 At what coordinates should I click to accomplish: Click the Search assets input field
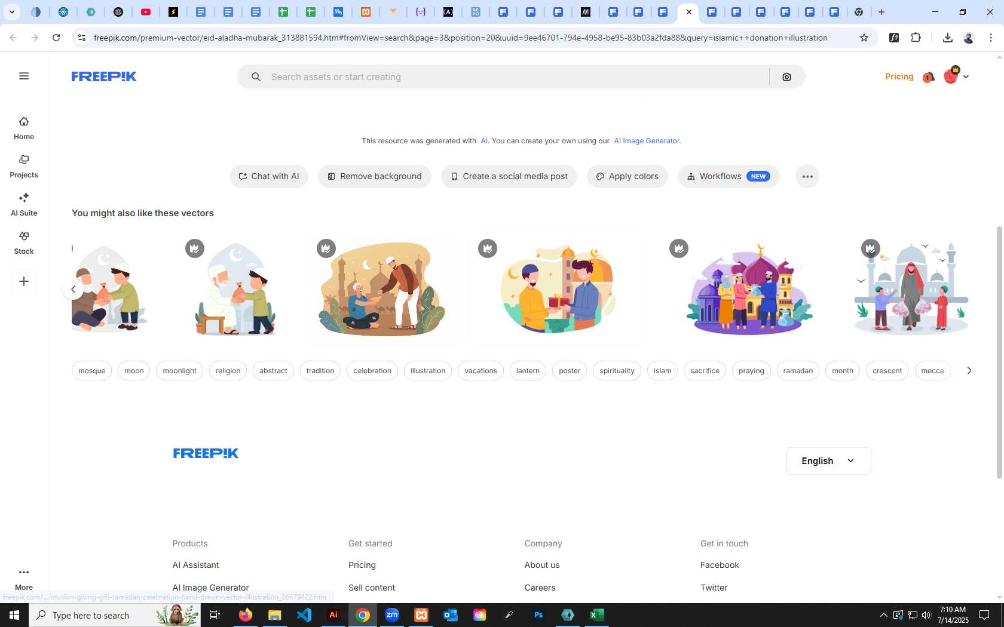(x=517, y=76)
